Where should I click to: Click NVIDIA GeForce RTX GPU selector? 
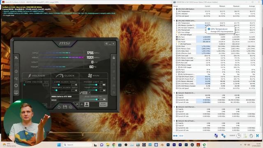tap(65, 97)
